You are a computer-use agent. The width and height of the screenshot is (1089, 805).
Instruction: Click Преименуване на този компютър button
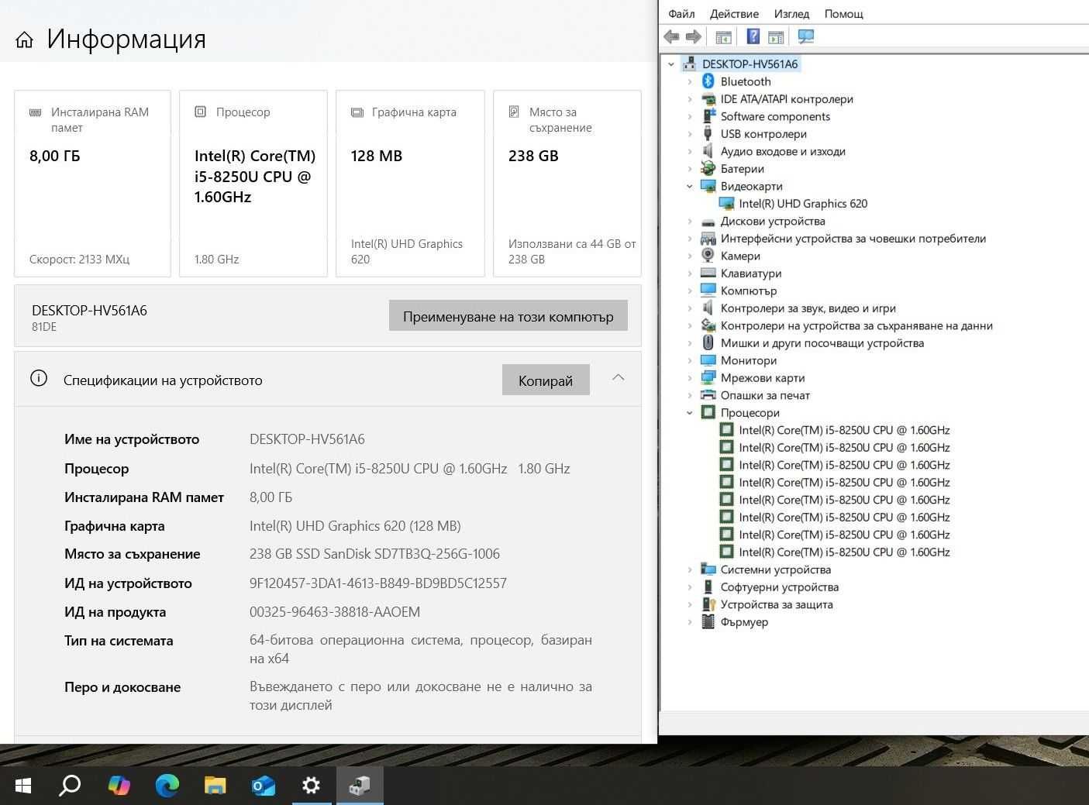tap(508, 316)
